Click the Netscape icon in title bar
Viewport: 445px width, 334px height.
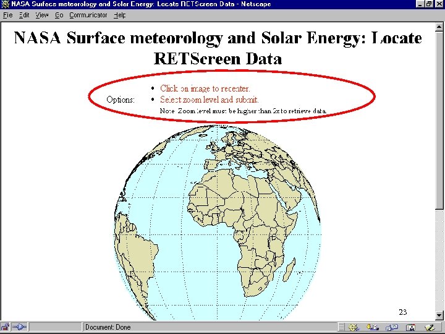click(5, 4)
